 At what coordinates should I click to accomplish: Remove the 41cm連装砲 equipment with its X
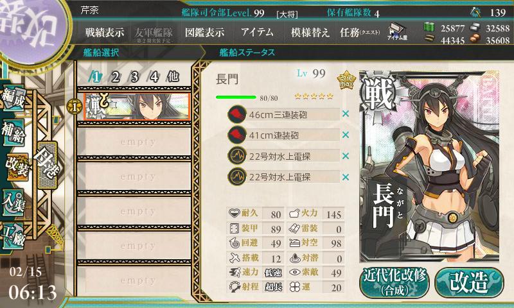tap(346, 135)
